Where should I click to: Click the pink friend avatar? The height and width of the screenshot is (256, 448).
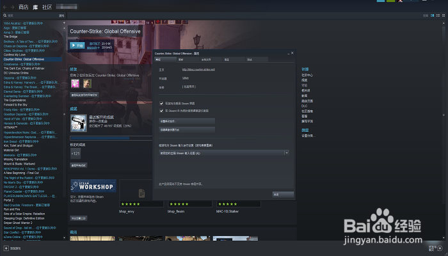click(x=75, y=83)
